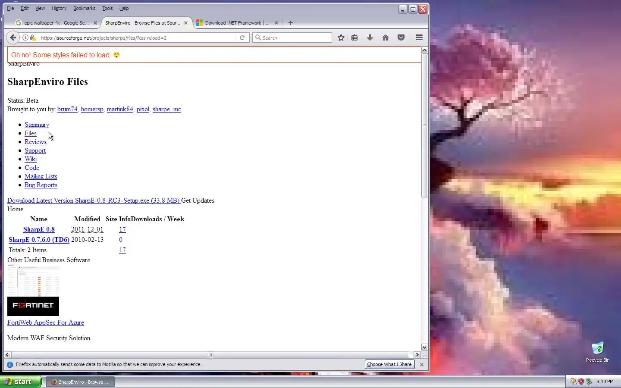Open FortiWeb AppSec For Azure link
Screen dimensions: 621x388
pos(46,322)
